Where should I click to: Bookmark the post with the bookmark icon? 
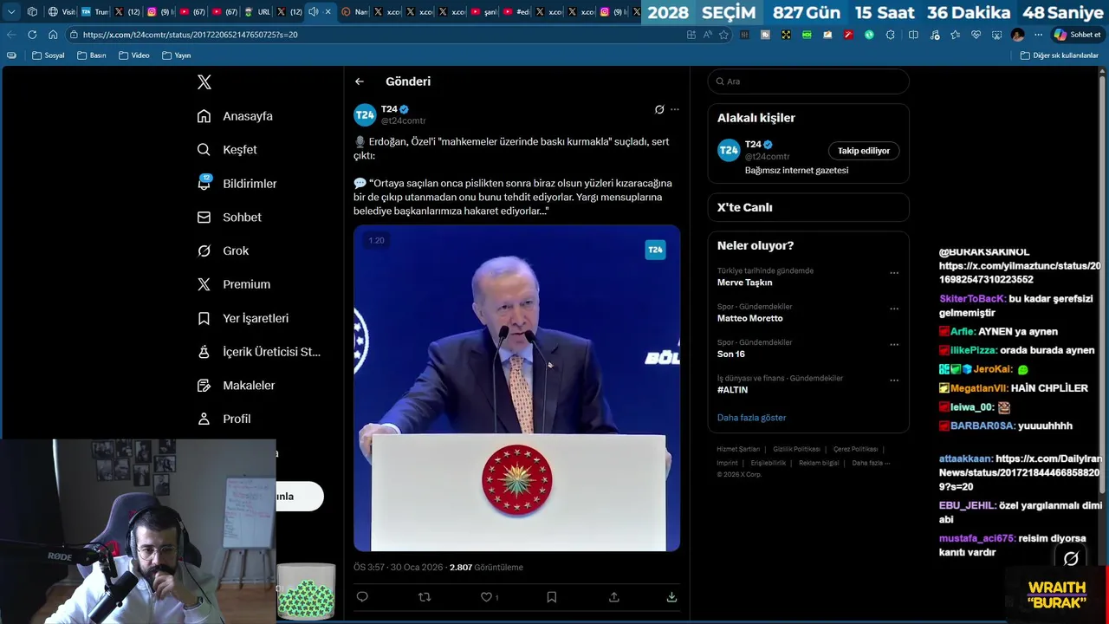[551, 597]
